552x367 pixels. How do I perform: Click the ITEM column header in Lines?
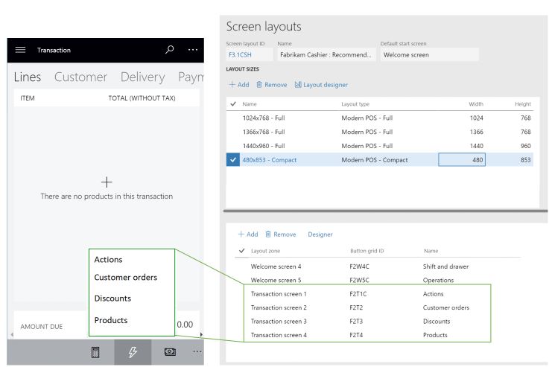pyautogui.click(x=28, y=98)
